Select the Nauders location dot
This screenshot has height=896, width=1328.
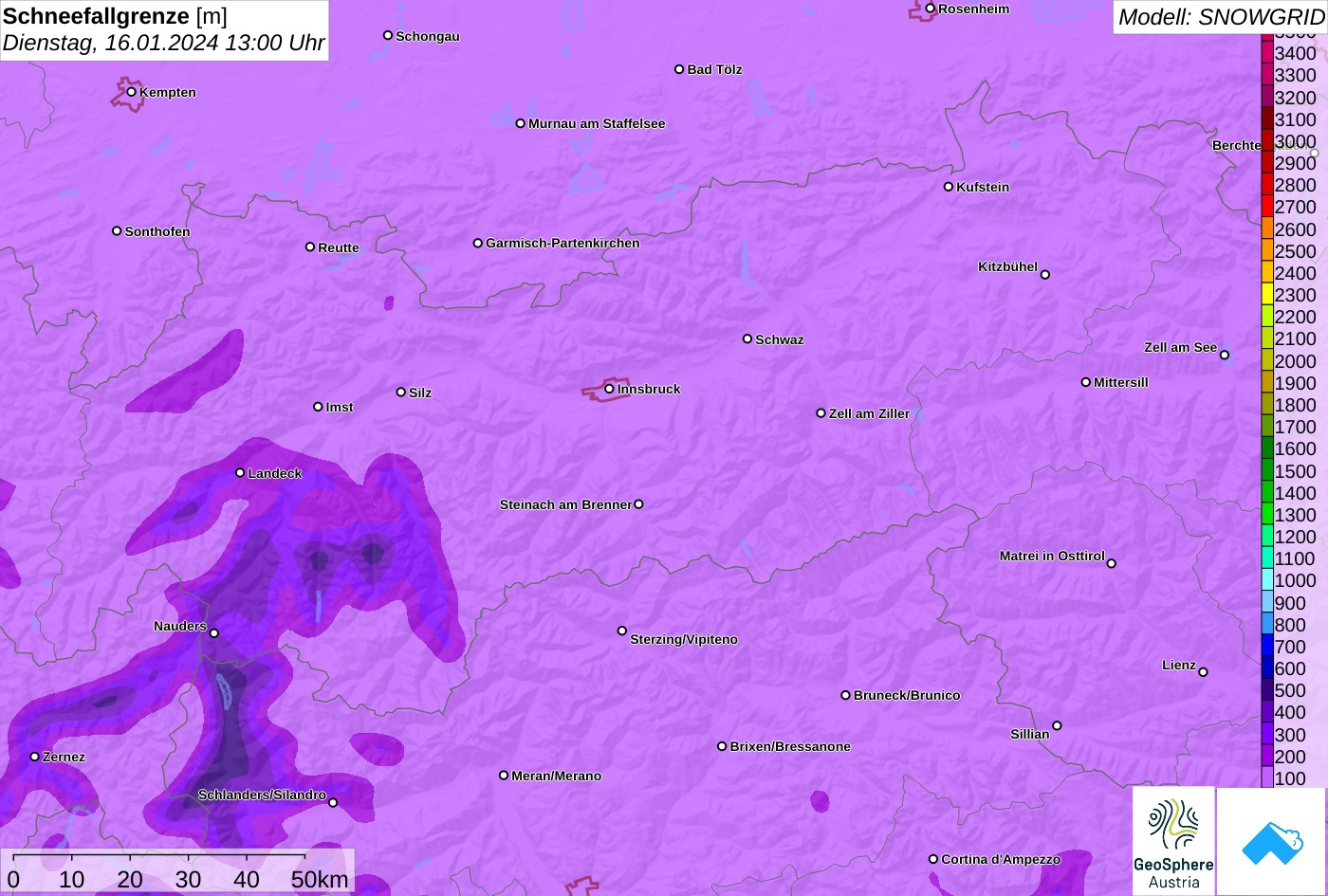click(214, 633)
